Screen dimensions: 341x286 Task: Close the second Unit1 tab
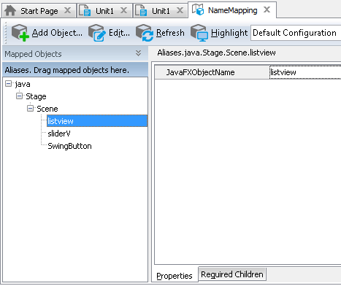[180, 10]
